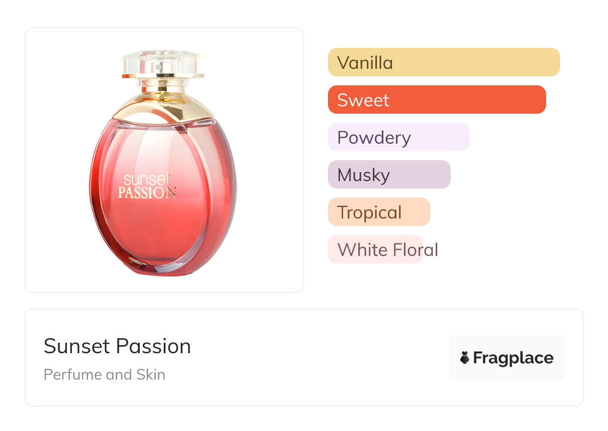The image size is (608, 431).
Task: Open the Perfume and Skin brand link
Action: [104, 375]
